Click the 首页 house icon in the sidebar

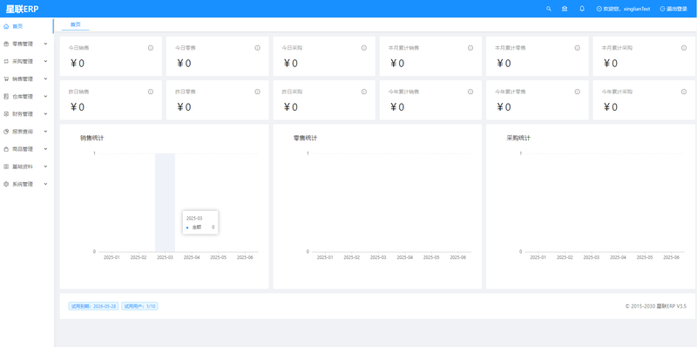[6, 26]
